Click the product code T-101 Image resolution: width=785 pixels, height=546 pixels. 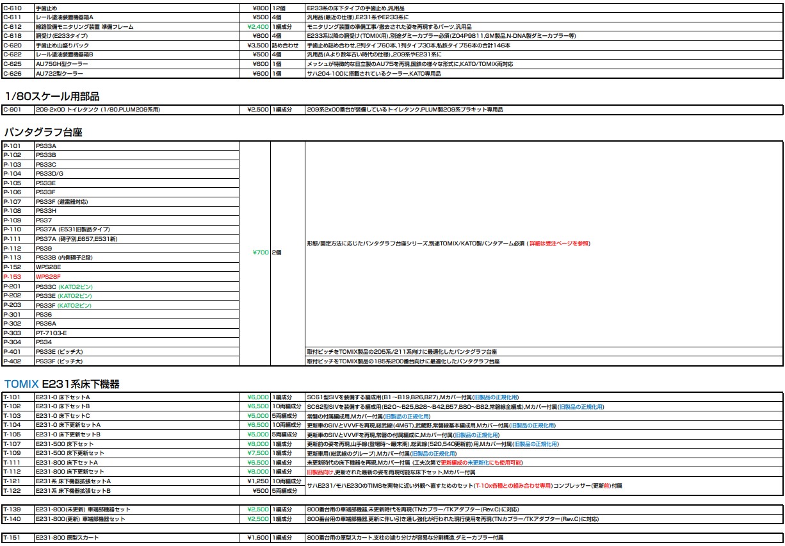pos(12,397)
